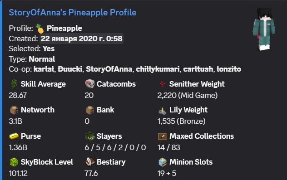The image size is (287, 180).
Task: Click the Bank money bag icon
Action: [90, 110]
